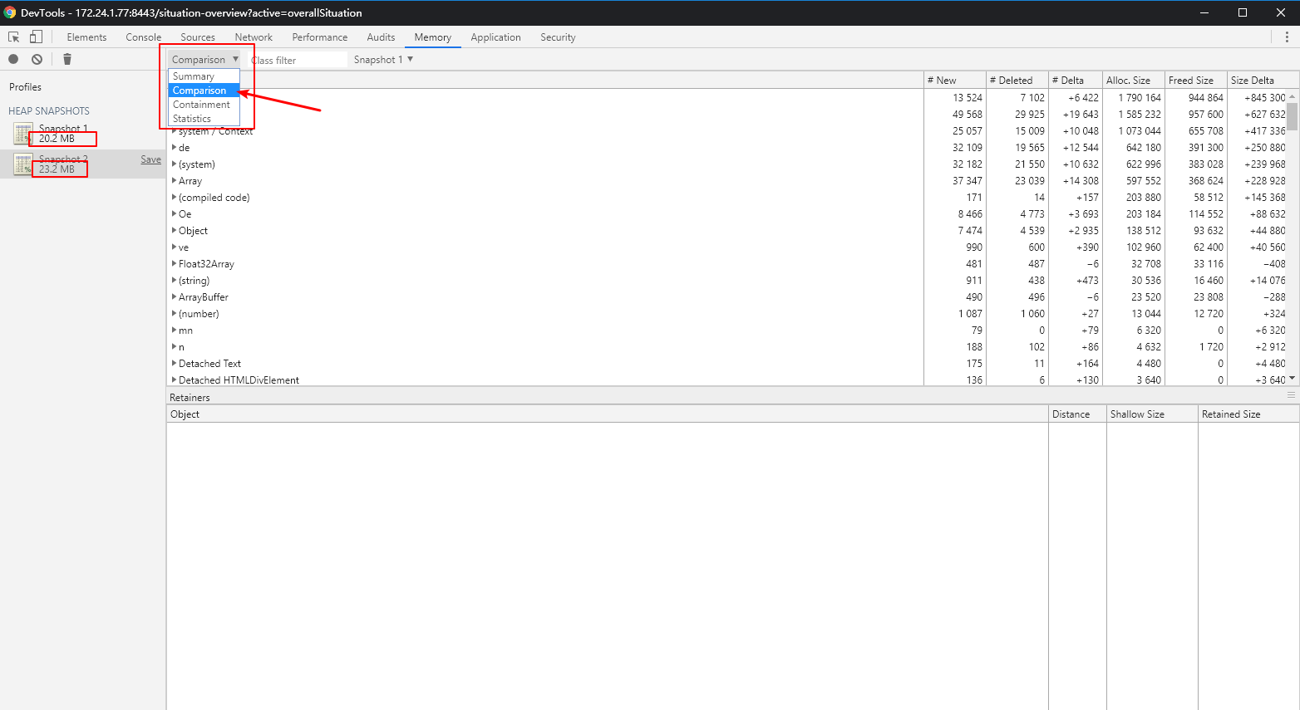
Task: Sort by the # New column header
Action: [x=954, y=81]
